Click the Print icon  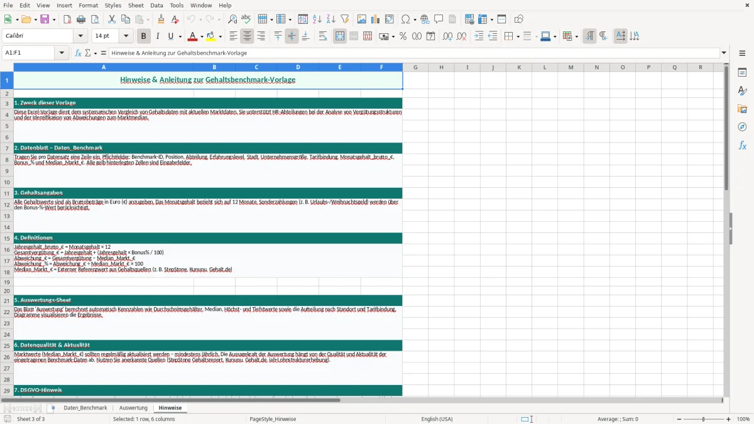[81, 19]
